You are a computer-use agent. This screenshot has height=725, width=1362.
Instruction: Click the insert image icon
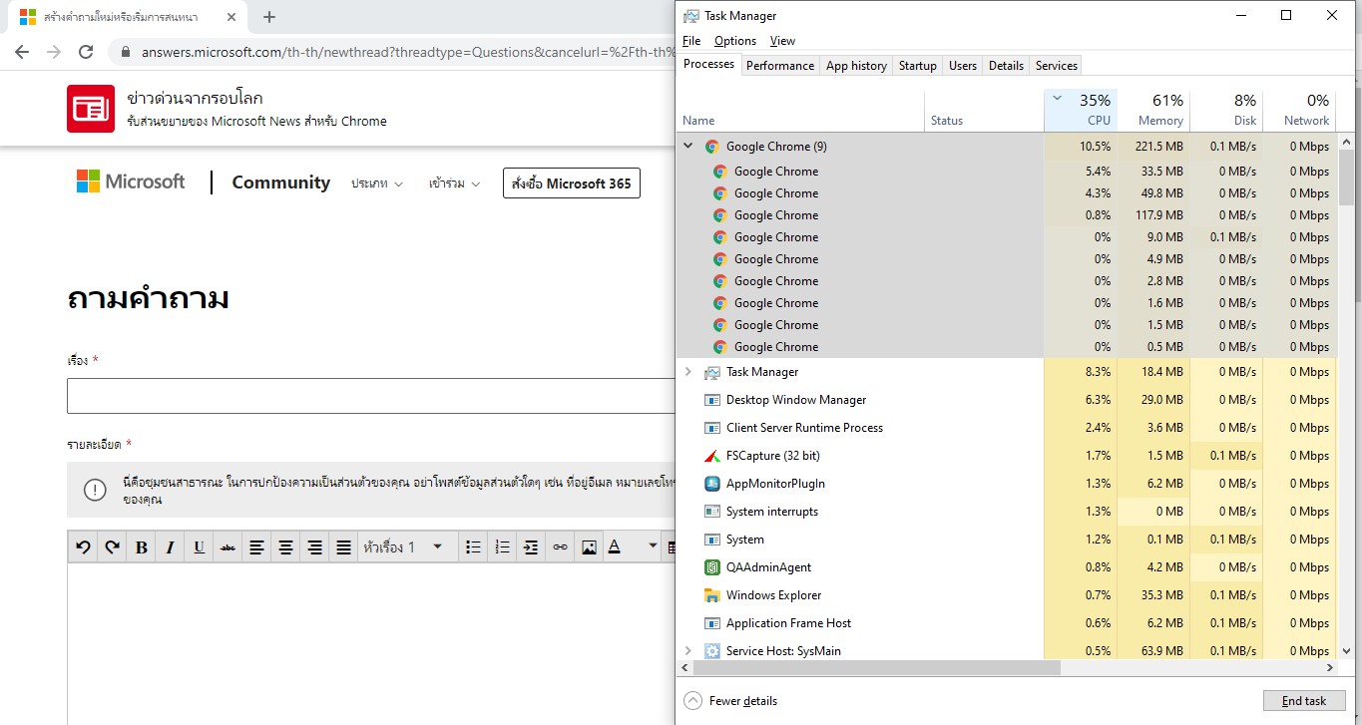[589, 546]
